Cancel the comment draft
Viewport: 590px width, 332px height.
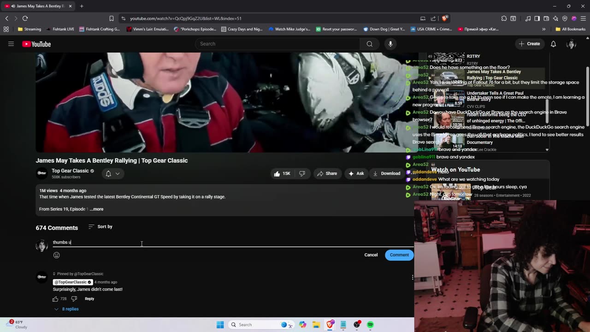click(x=371, y=255)
